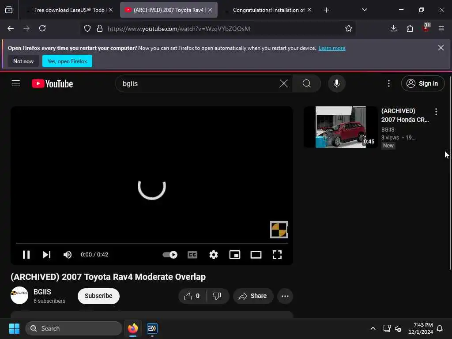
Task: Open the Firefox application menu
Action: [x=441, y=28]
